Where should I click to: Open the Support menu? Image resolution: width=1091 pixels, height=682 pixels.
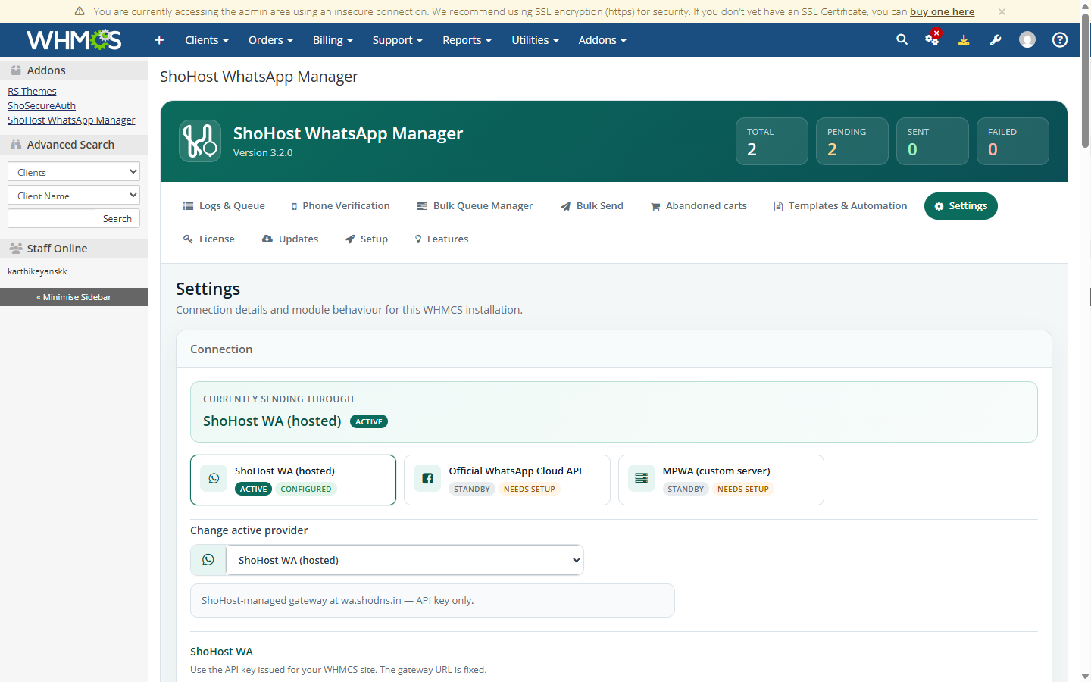397,40
